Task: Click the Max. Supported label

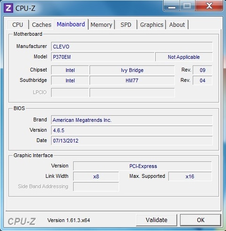Action: [x=147, y=176]
